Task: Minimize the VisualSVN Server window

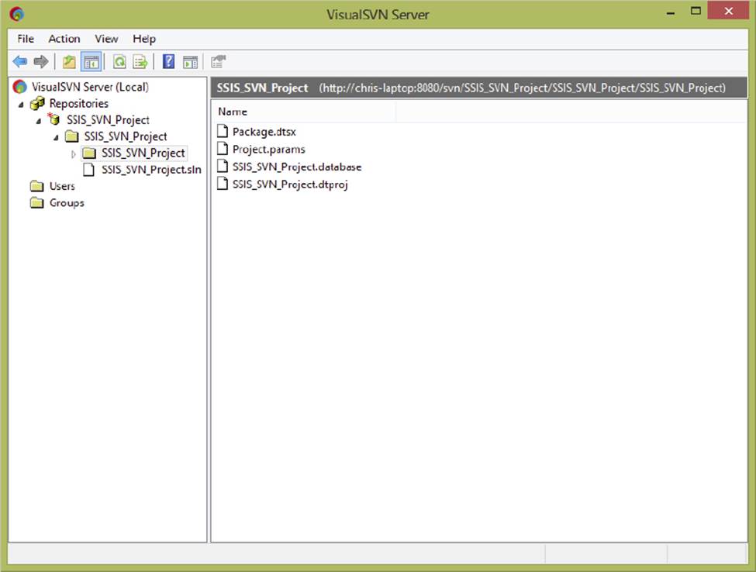Action: (x=670, y=12)
